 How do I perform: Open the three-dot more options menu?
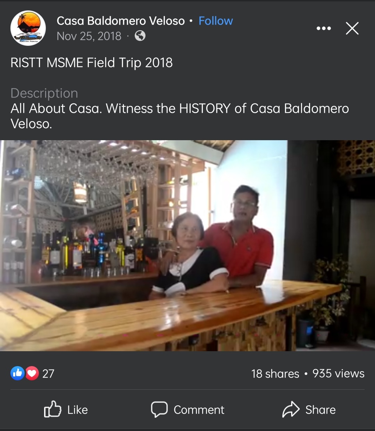[324, 28]
